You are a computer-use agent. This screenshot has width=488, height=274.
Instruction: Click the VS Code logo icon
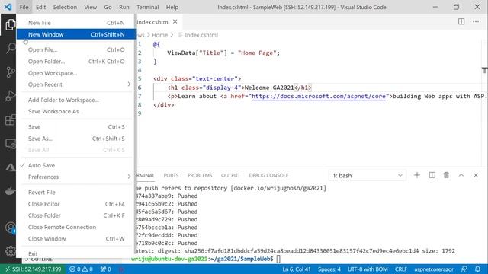8,7
